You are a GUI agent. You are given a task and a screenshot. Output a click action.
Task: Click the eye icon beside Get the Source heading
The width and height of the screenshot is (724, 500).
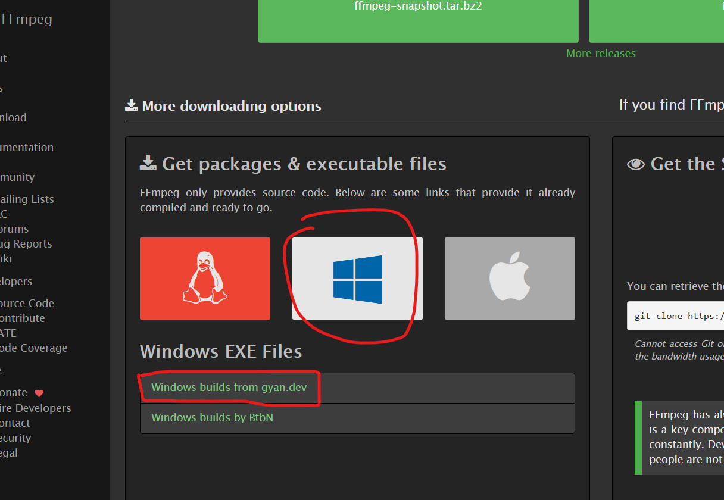tap(635, 164)
